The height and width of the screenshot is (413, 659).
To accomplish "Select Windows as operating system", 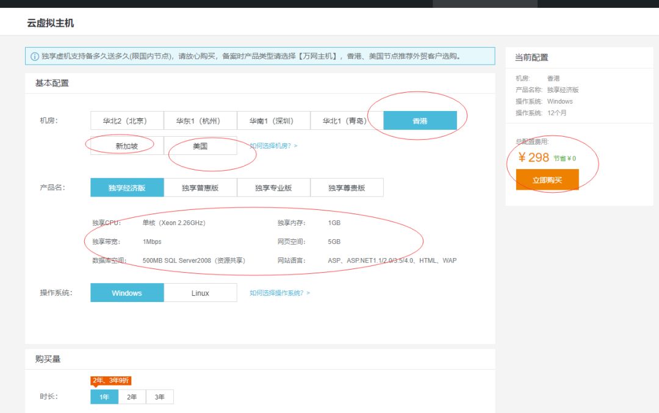I will [x=127, y=293].
